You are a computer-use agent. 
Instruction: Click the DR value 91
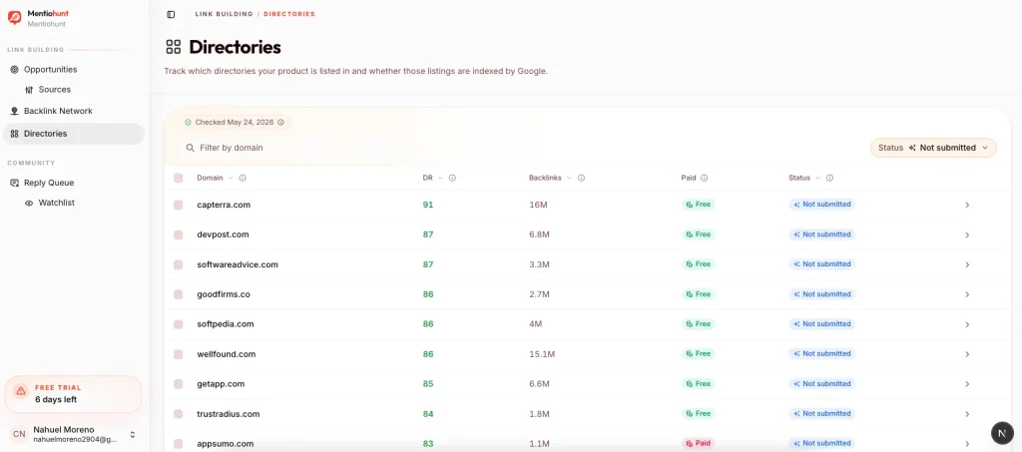pos(428,205)
